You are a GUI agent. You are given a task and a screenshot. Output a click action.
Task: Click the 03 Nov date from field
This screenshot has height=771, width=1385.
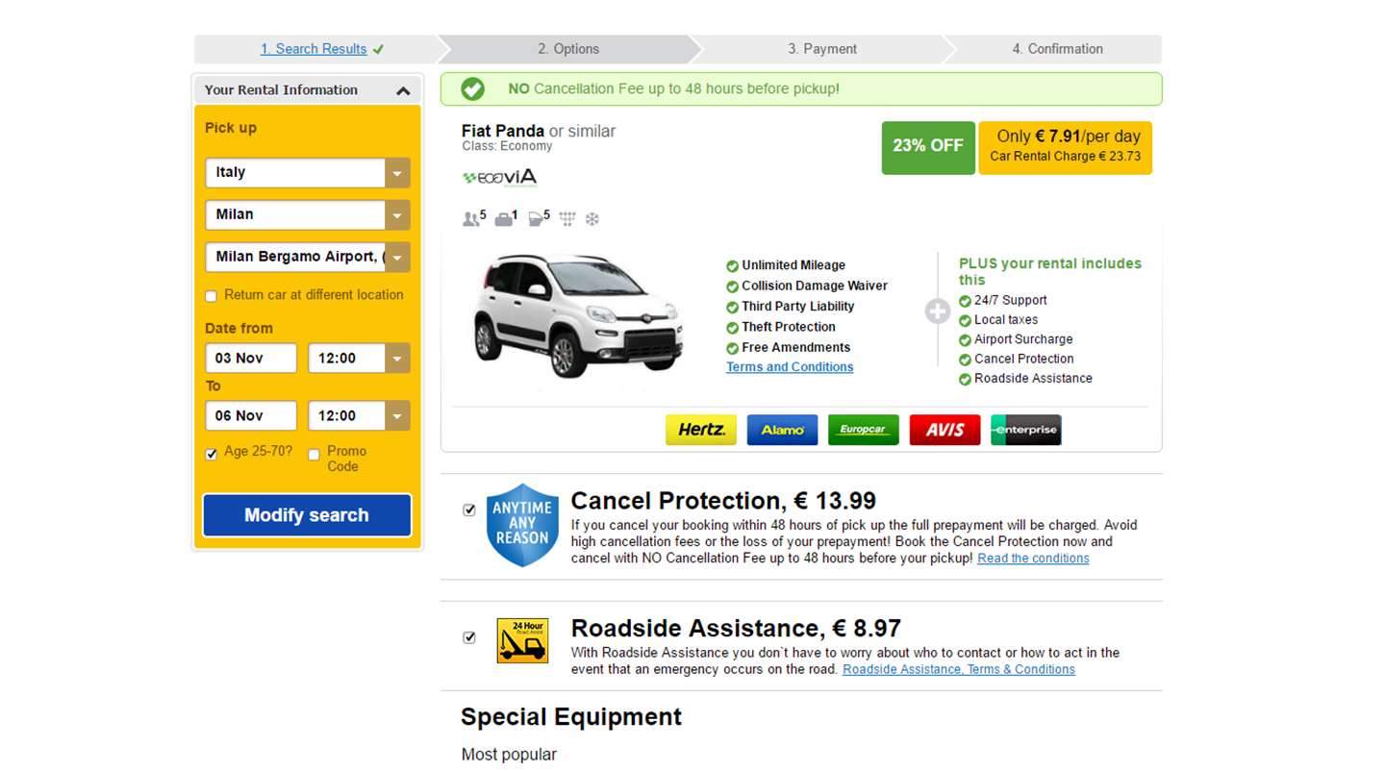click(251, 359)
